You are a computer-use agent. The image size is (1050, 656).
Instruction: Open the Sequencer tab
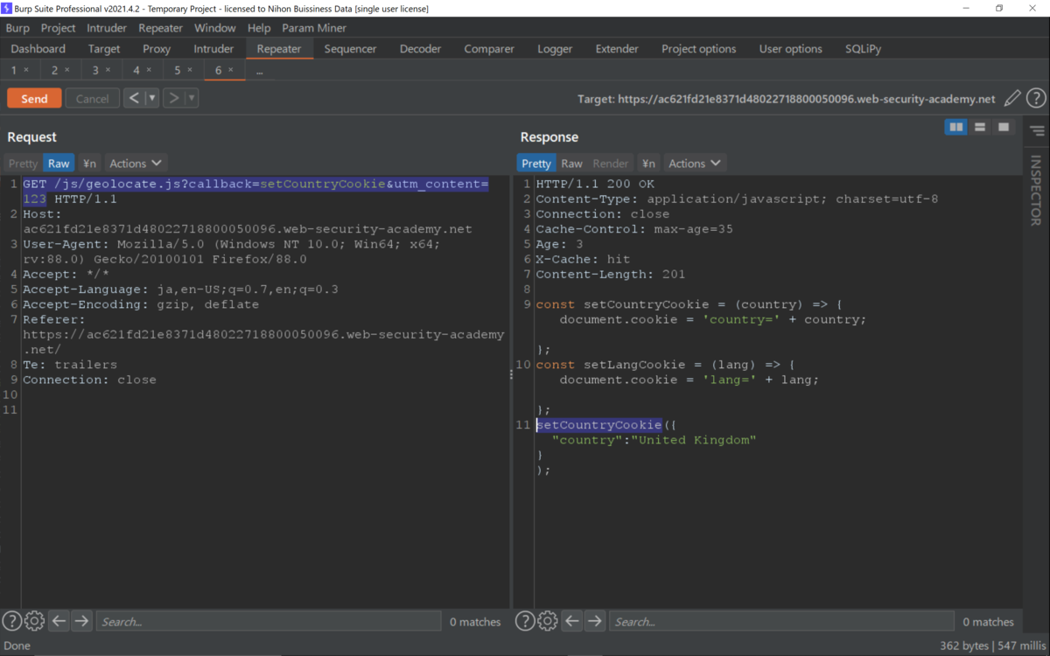point(350,49)
